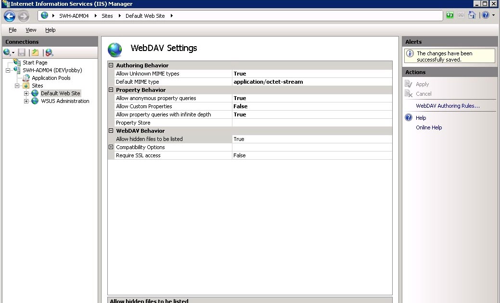The image size is (500, 303).
Task: Collapse the Sites tree node
Action: pyautogui.click(x=17, y=86)
